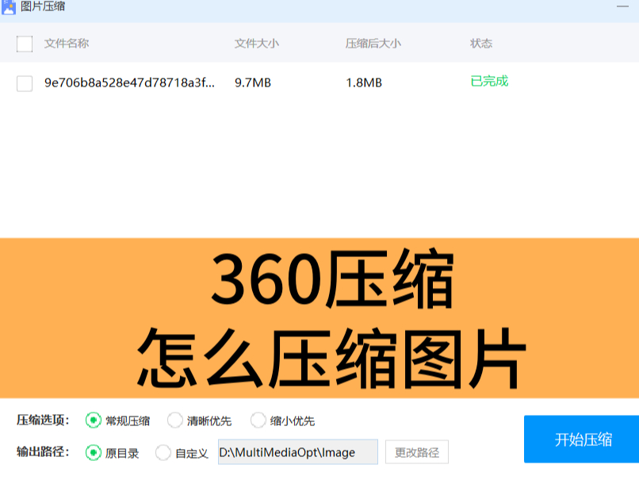Click the 已完成 status text

pos(489,81)
